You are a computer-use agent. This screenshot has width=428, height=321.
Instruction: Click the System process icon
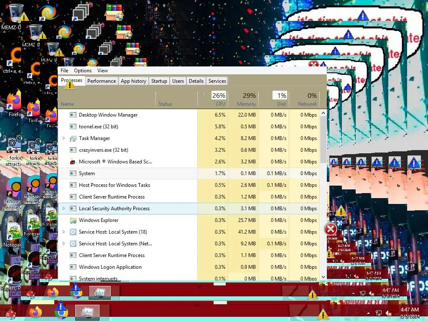click(x=73, y=173)
